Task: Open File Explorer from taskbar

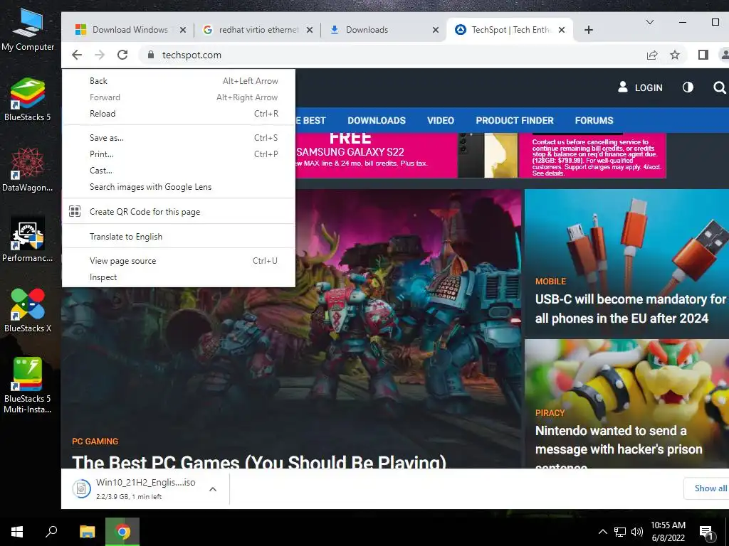Action: click(x=87, y=532)
